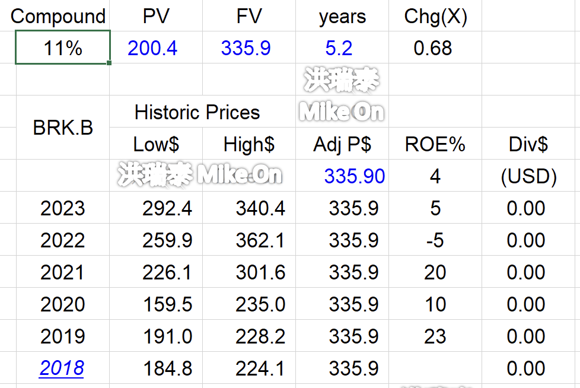
Task: Select the BRK.B ticker cell
Action: click(63, 128)
